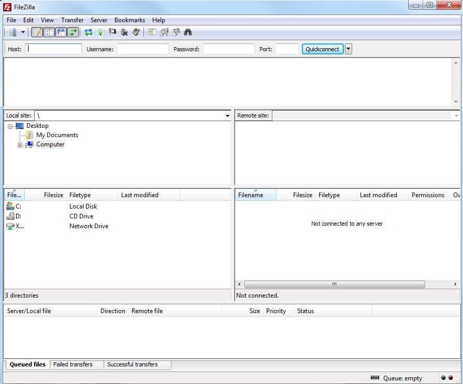Click the queue Priority column header

[278, 311]
